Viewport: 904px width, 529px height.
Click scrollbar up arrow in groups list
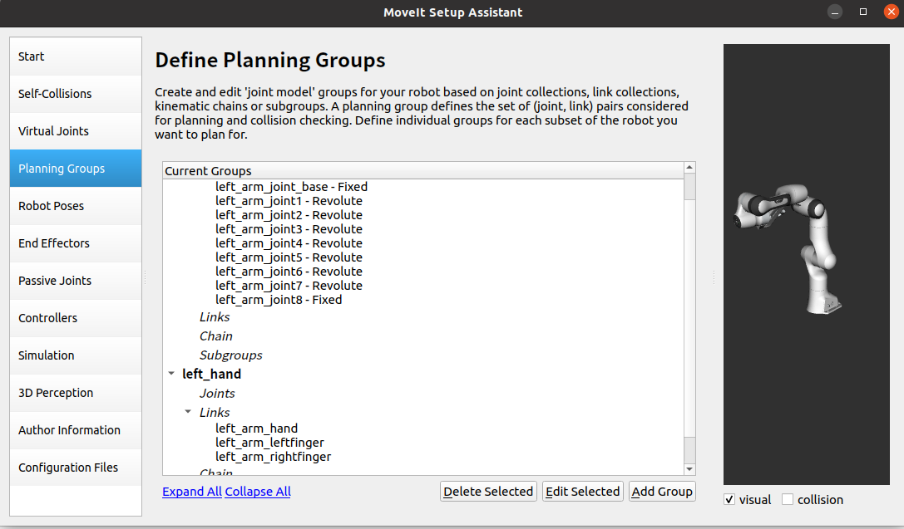click(689, 168)
